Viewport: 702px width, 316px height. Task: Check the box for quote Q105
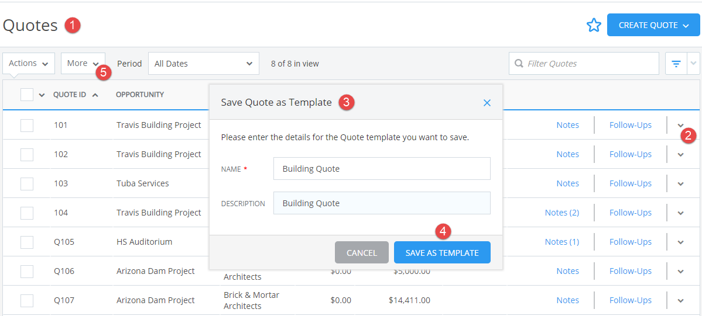pyautogui.click(x=27, y=242)
